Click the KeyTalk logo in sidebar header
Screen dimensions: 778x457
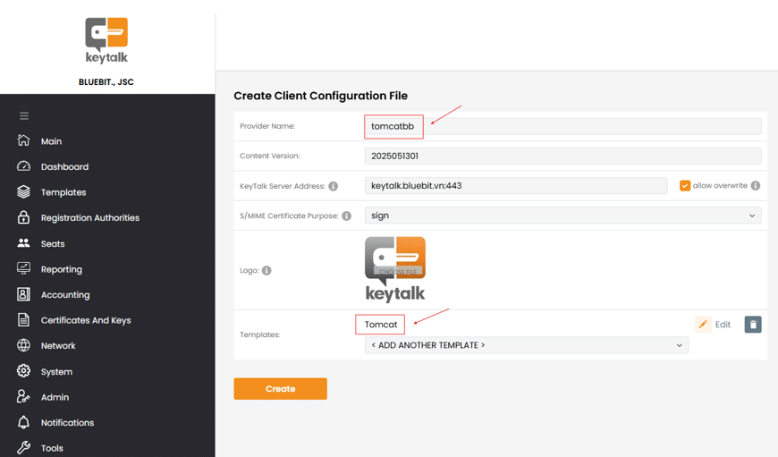106,41
